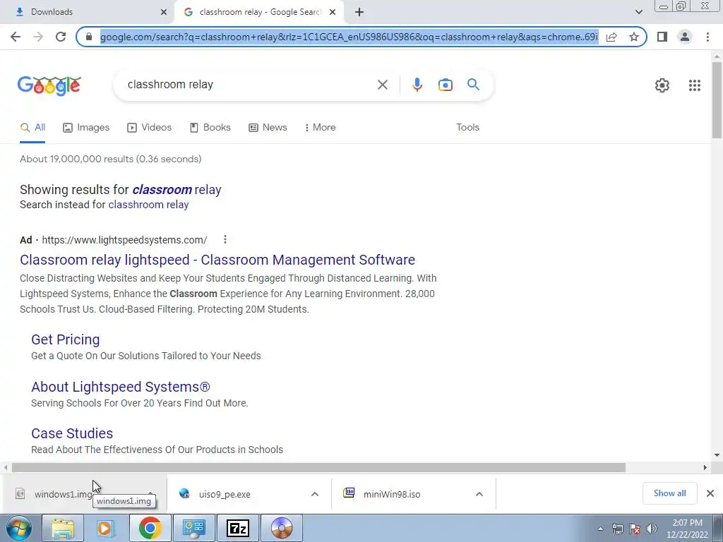Screen dimensions: 723x542
Task: Open the search Tools options
Action: (467, 128)
